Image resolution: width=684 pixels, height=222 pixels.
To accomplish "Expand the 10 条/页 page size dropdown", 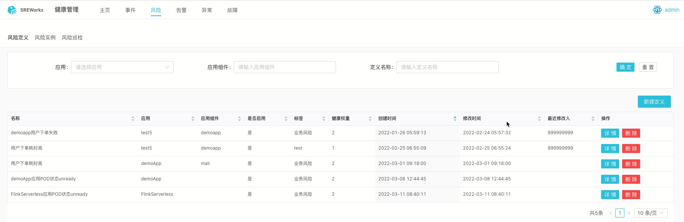I will click(x=651, y=213).
